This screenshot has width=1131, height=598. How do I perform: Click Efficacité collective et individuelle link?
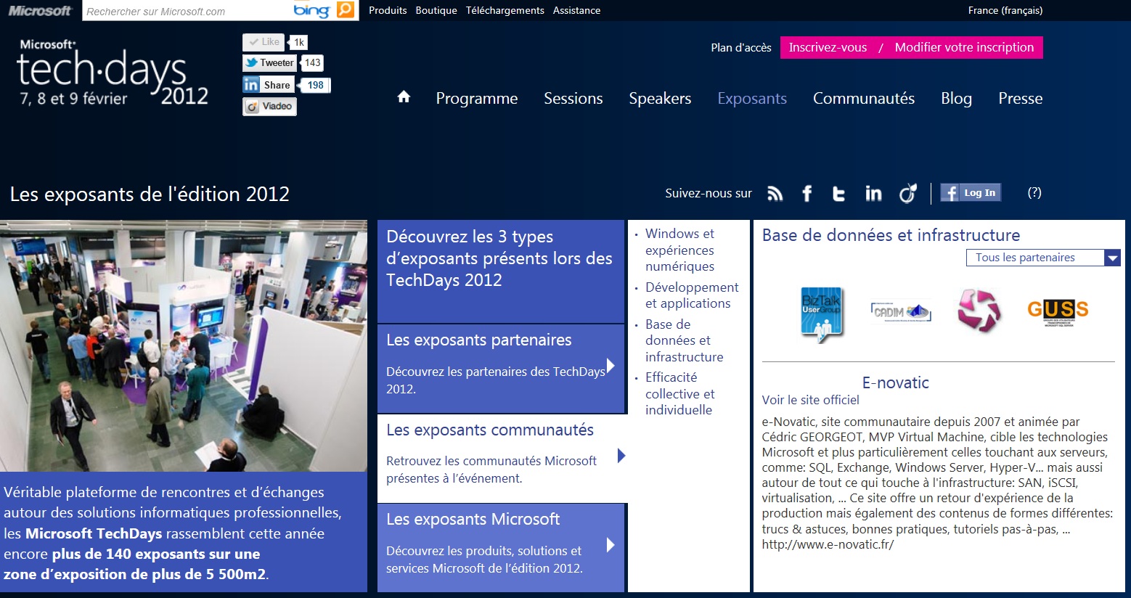(679, 393)
